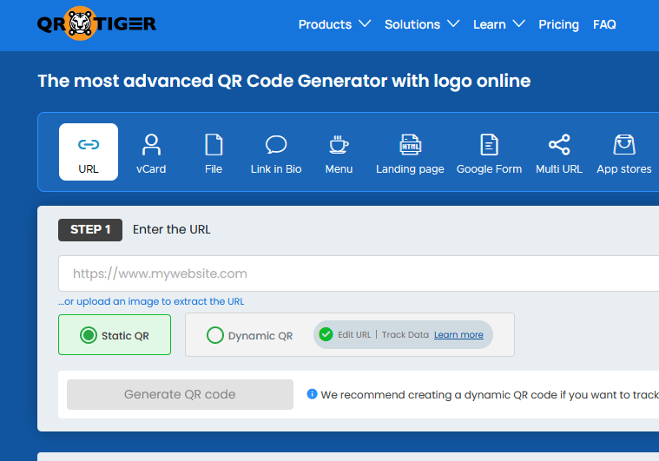
Task: Select the File document icon
Action: tap(214, 145)
